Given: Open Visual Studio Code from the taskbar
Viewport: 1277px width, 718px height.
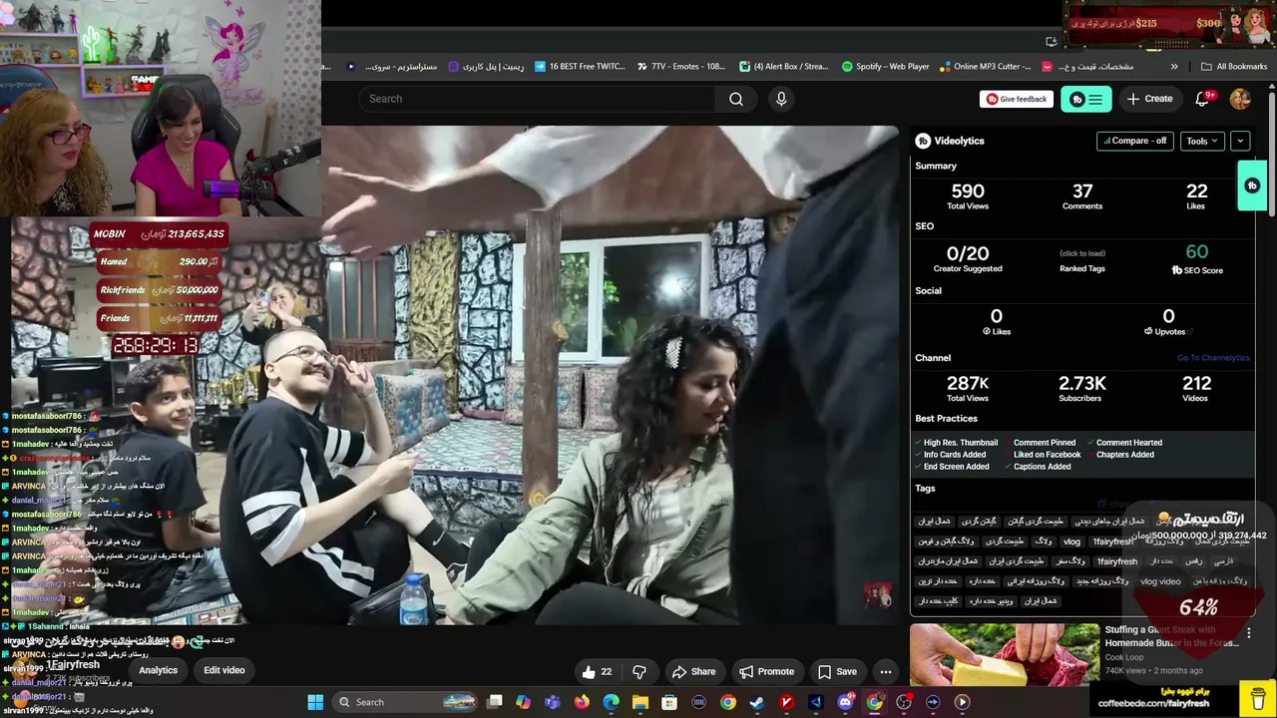Looking at the screenshot, I should tap(815, 702).
